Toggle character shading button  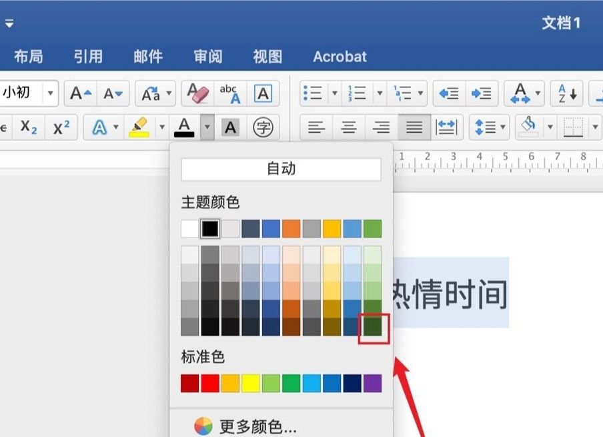click(x=230, y=127)
